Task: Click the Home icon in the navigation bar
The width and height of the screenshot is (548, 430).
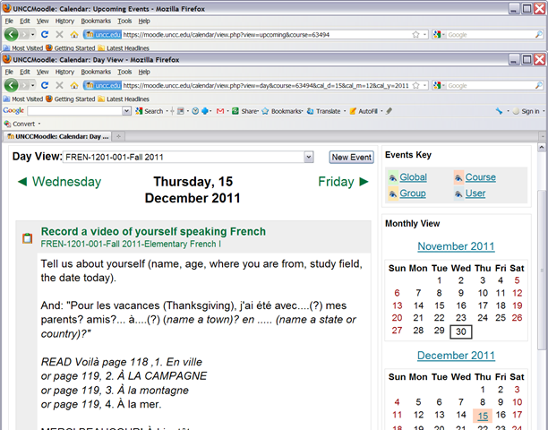Action: (x=73, y=85)
